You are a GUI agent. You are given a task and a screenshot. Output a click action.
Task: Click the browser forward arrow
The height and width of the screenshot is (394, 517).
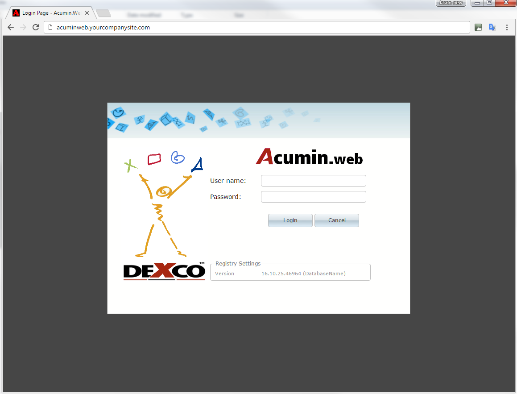23,27
